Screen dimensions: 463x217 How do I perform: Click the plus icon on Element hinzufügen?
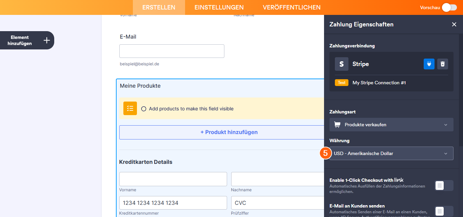point(46,40)
